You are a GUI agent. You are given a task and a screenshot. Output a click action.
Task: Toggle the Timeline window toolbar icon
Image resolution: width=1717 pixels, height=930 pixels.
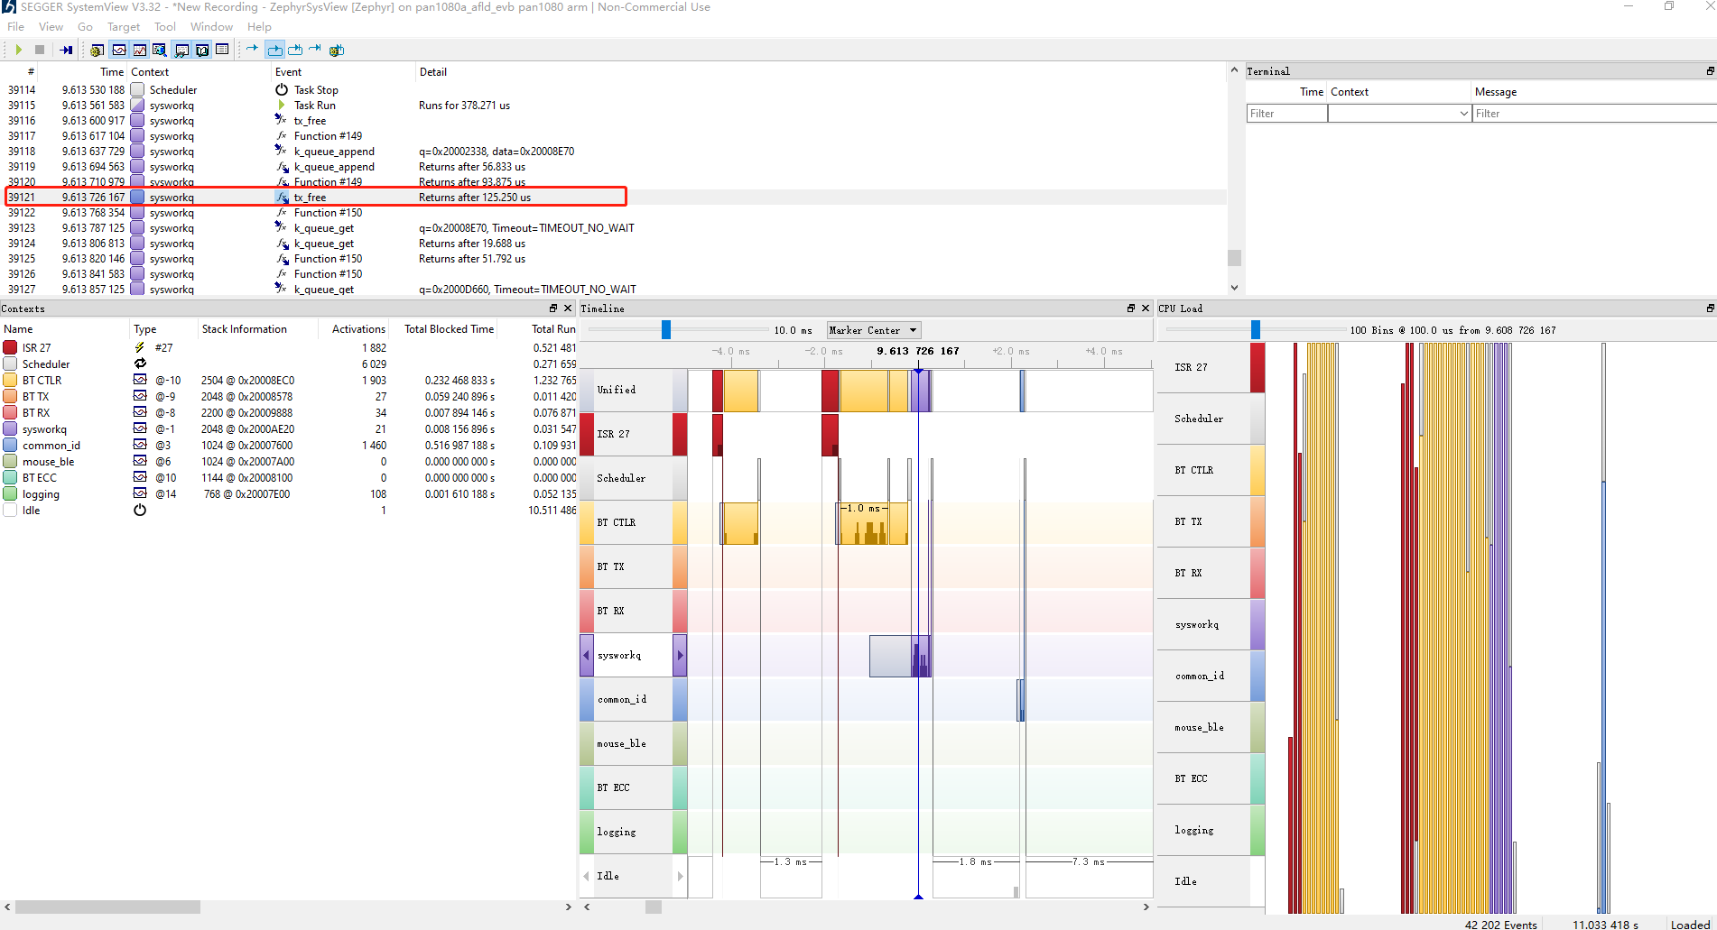coord(118,50)
